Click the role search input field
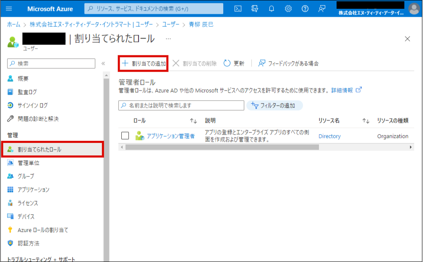Viewport: 423px width, 262px height. coord(181,106)
